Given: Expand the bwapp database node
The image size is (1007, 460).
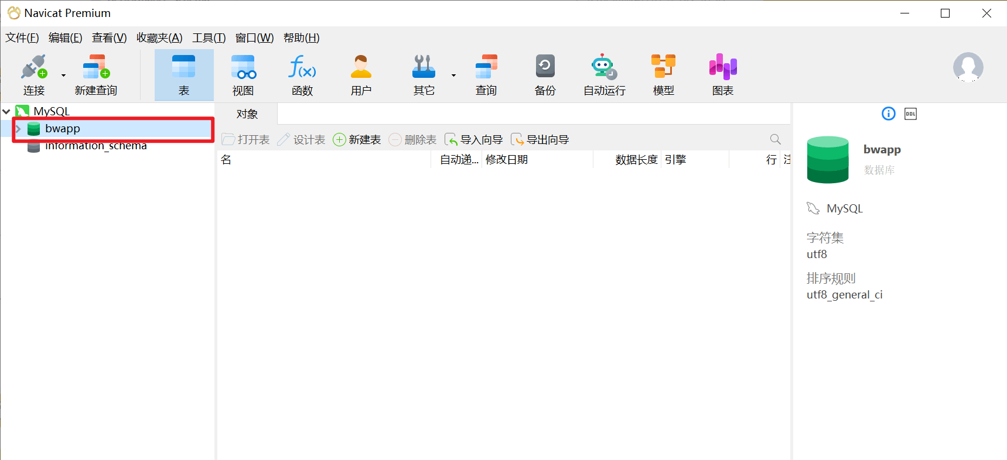Looking at the screenshot, I should pyautogui.click(x=18, y=129).
